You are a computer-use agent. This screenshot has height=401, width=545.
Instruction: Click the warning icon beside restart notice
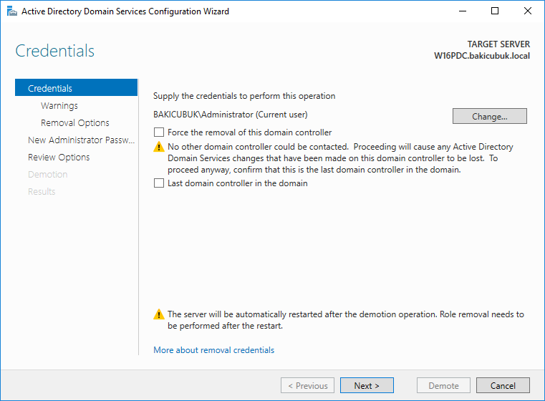click(x=159, y=314)
